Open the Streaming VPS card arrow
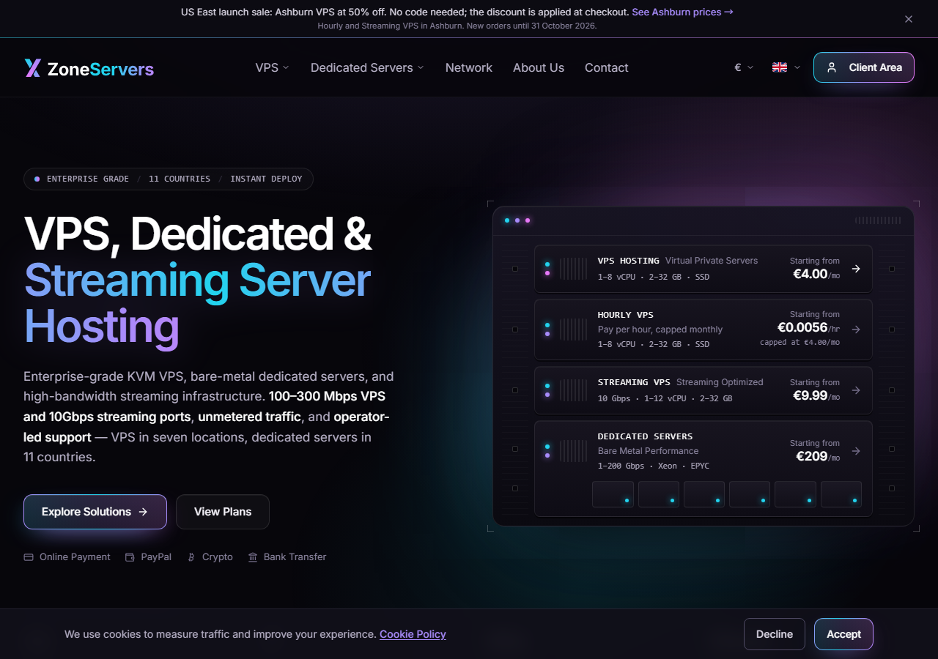Viewport: 938px width, 659px height. coord(856,390)
